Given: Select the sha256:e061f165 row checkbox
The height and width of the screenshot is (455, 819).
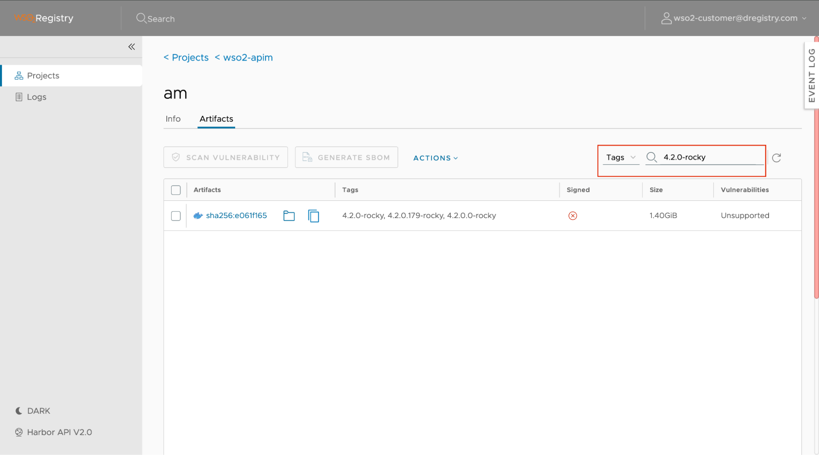Looking at the screenshot, I should [x=176, y=216].
